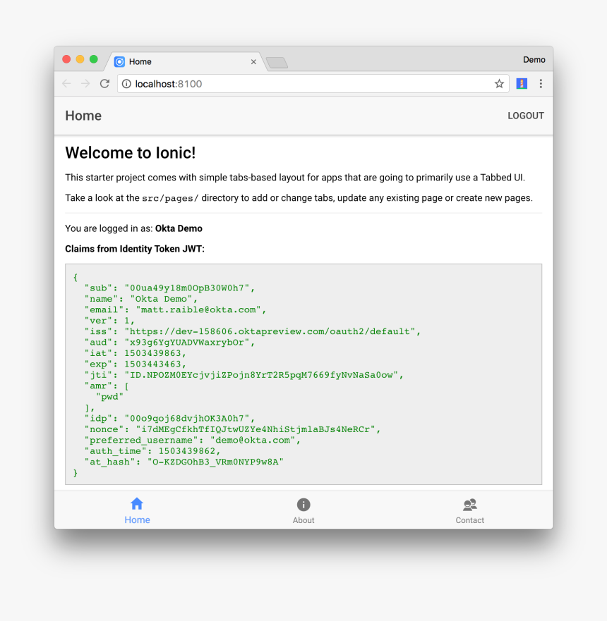This screenshot has height=621, width=607.
Task: Click the "at_hash" claim line
Action: 184,462
